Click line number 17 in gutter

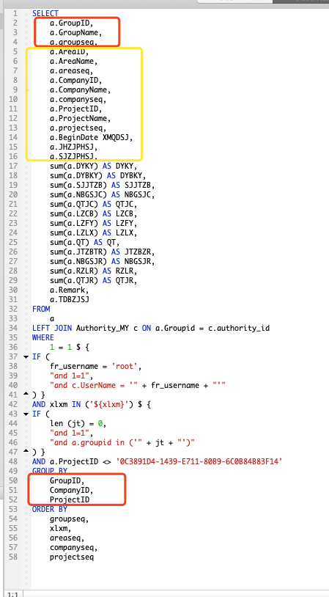[x=14, y=166]
